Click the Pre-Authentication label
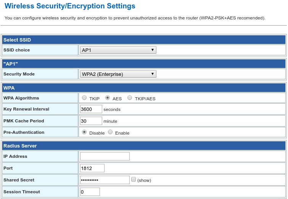288x199 pixels. click(24, 132)
